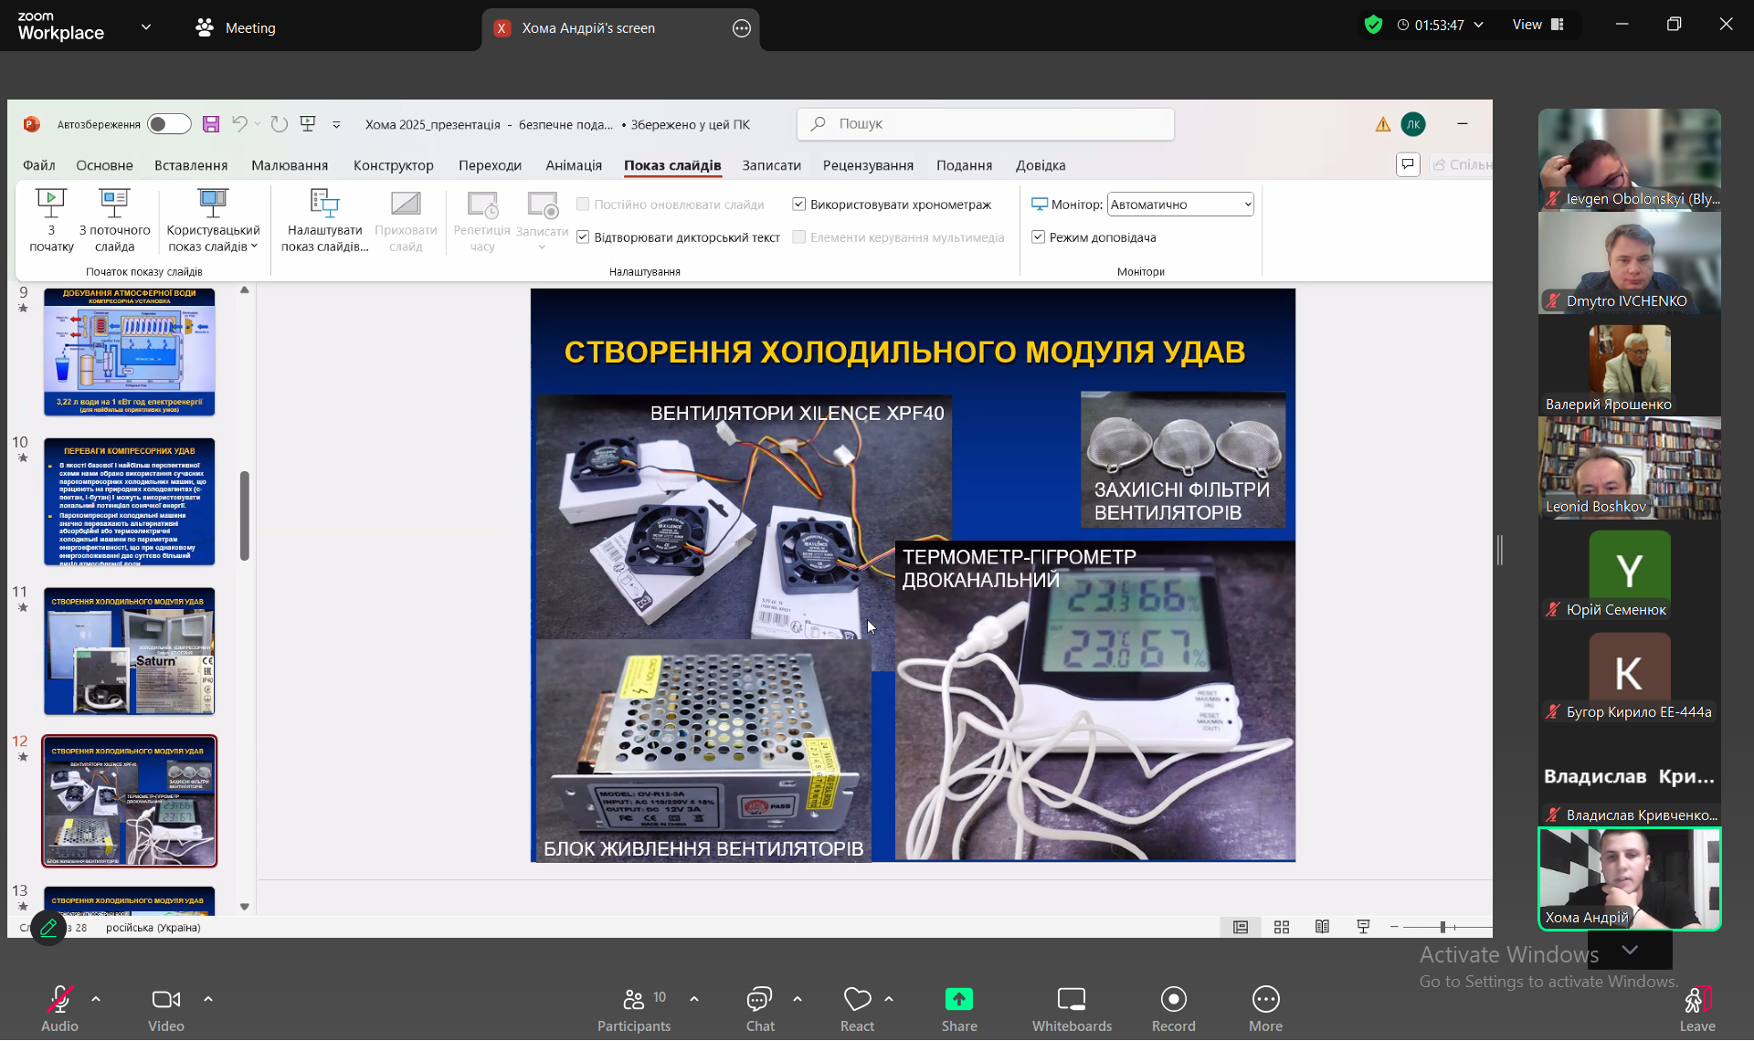1754x1041 pixels.
Task: Select Хома Андрій video tile
Action: click(x=1630, y=878)
